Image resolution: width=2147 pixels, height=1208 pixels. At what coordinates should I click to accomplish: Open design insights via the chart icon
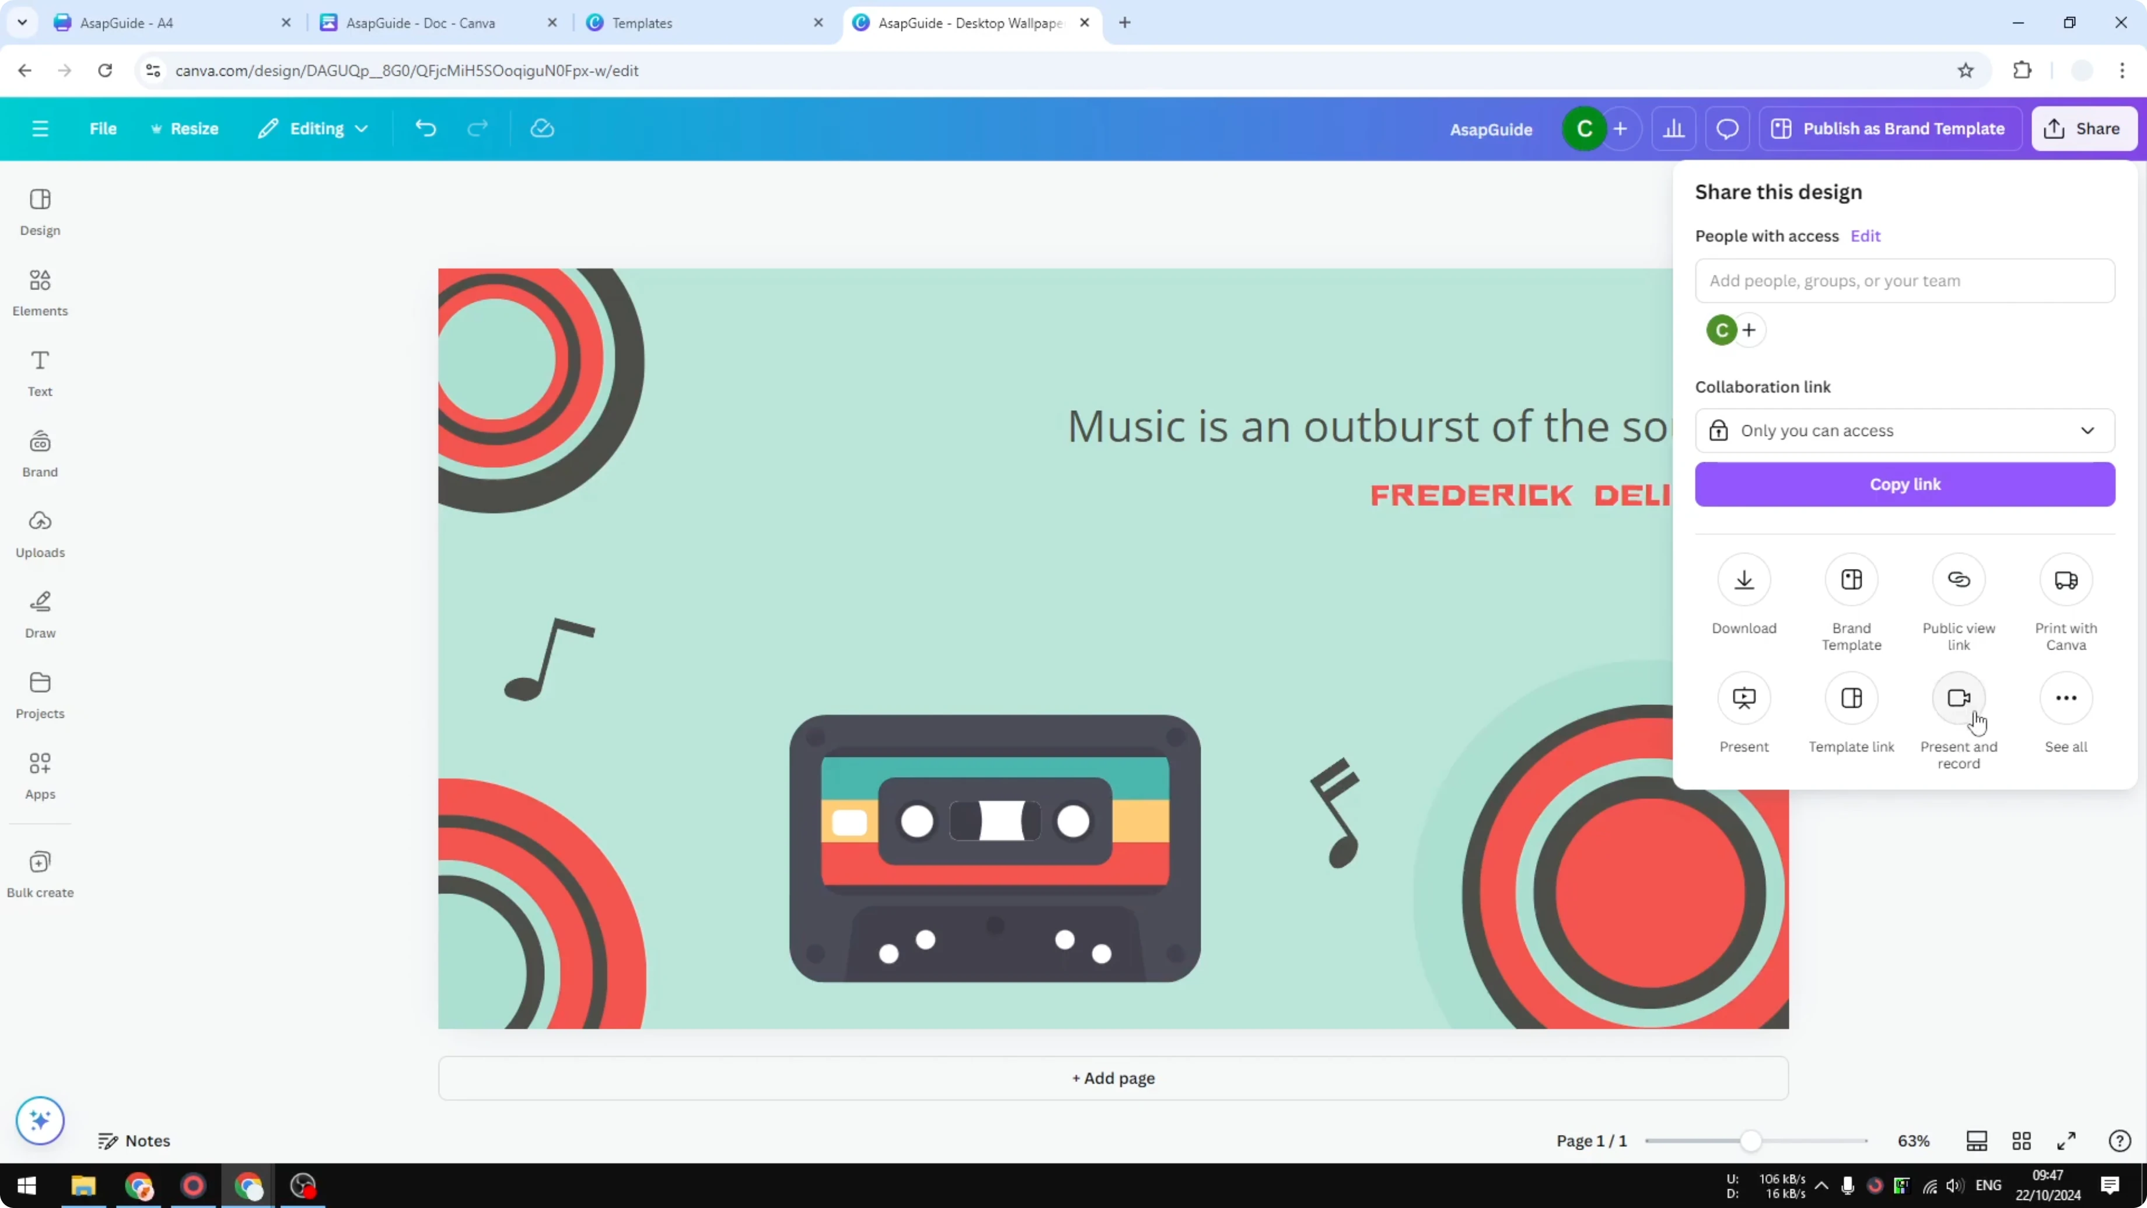pos(1674,128)
